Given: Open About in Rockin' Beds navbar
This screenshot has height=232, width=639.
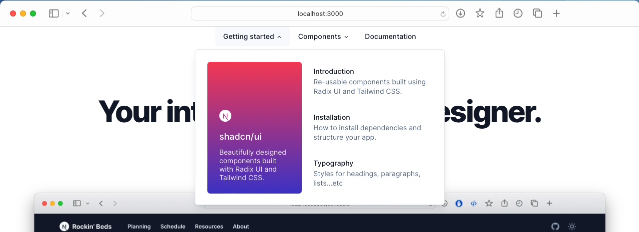Looking at the screenshot, I should (241, 227).
